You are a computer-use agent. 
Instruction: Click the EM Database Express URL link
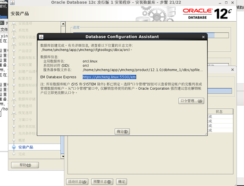109,77
